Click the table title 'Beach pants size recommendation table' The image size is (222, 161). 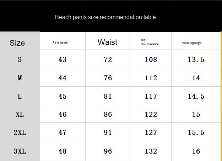(105, 17)
